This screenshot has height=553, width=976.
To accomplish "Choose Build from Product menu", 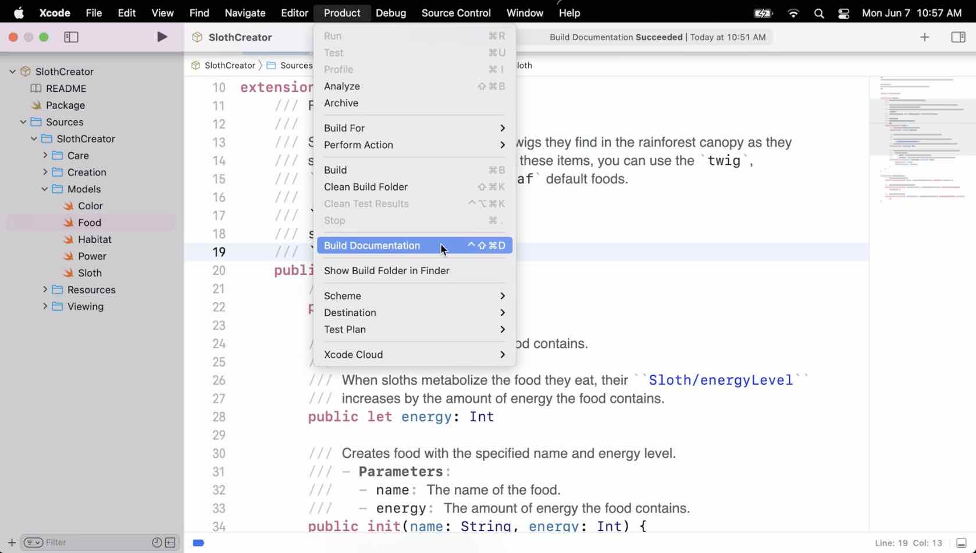I will pos(414,170).
